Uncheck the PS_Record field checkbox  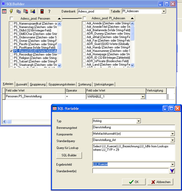[11, 51]
